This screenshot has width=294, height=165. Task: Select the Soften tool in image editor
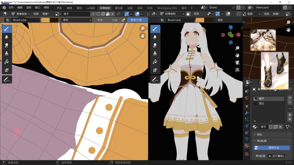coord(7,37)
